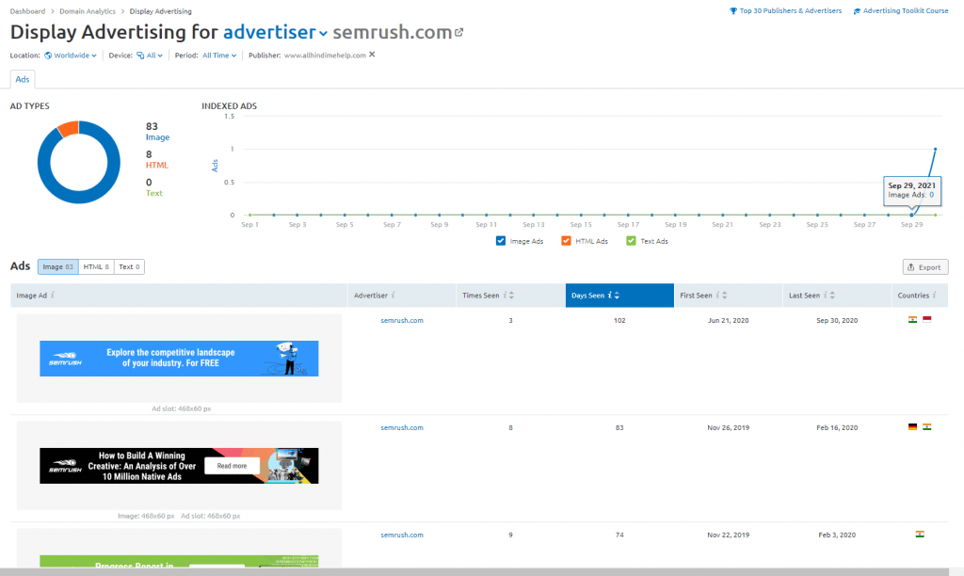The width and height of the screenshot is (964, 576).
Task: Click Last Seen date Sep 30, 2020
Action: 837,320
